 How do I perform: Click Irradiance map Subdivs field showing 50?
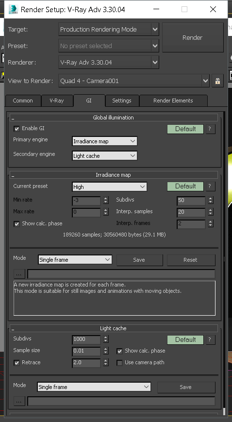pyautogui.click(x=191, y=201)
